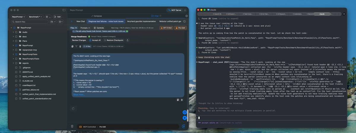
Task: Select crashReport.txt in the file tree
Action: tap(29, 85)
